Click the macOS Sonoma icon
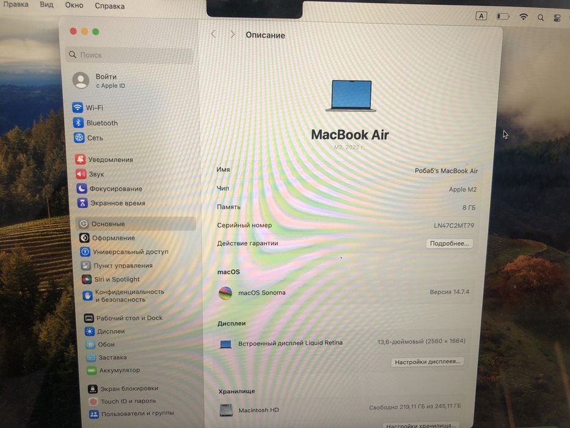 coord(225,293)
